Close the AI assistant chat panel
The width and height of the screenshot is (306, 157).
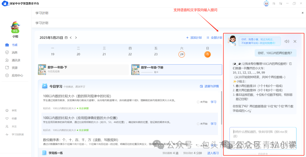tap(295, 41)
